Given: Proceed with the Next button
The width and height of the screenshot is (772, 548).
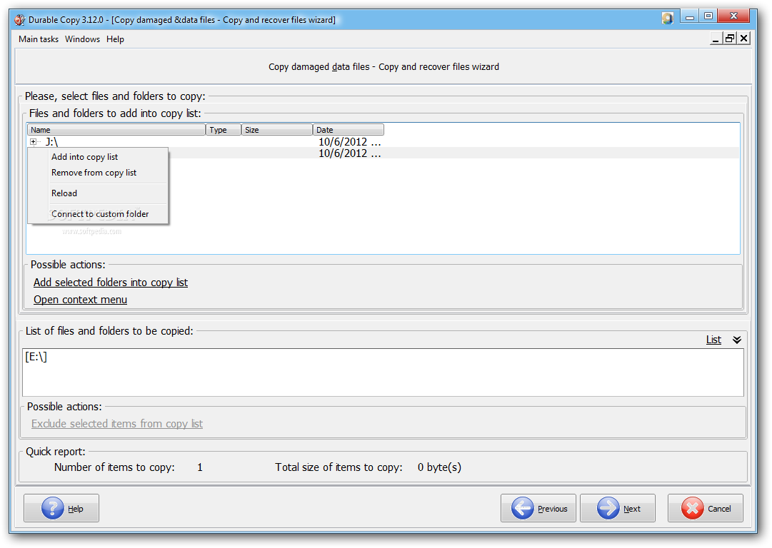Looking at the screenshot, I should pyautogui.click(x=618, y=508).
